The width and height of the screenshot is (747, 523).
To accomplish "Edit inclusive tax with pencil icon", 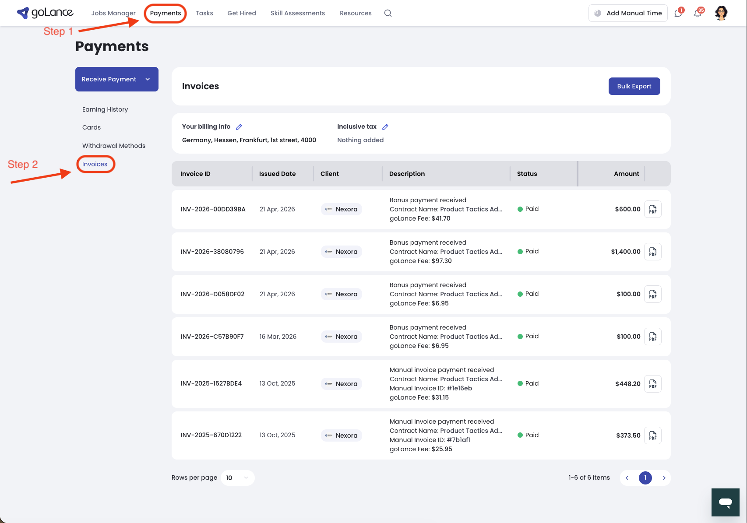I will [385, 127].
